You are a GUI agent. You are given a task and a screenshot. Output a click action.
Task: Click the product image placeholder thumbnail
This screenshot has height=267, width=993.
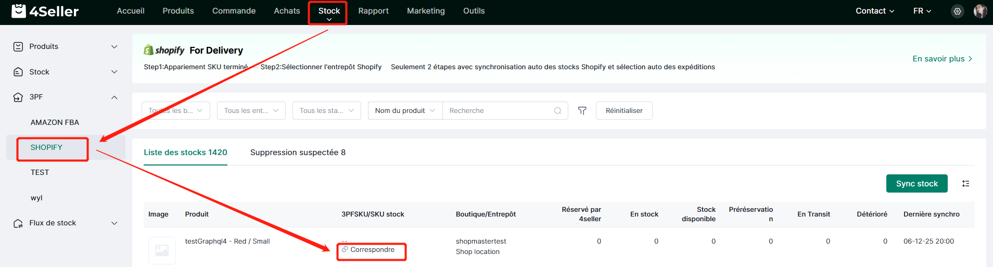(x=162, y=250)
